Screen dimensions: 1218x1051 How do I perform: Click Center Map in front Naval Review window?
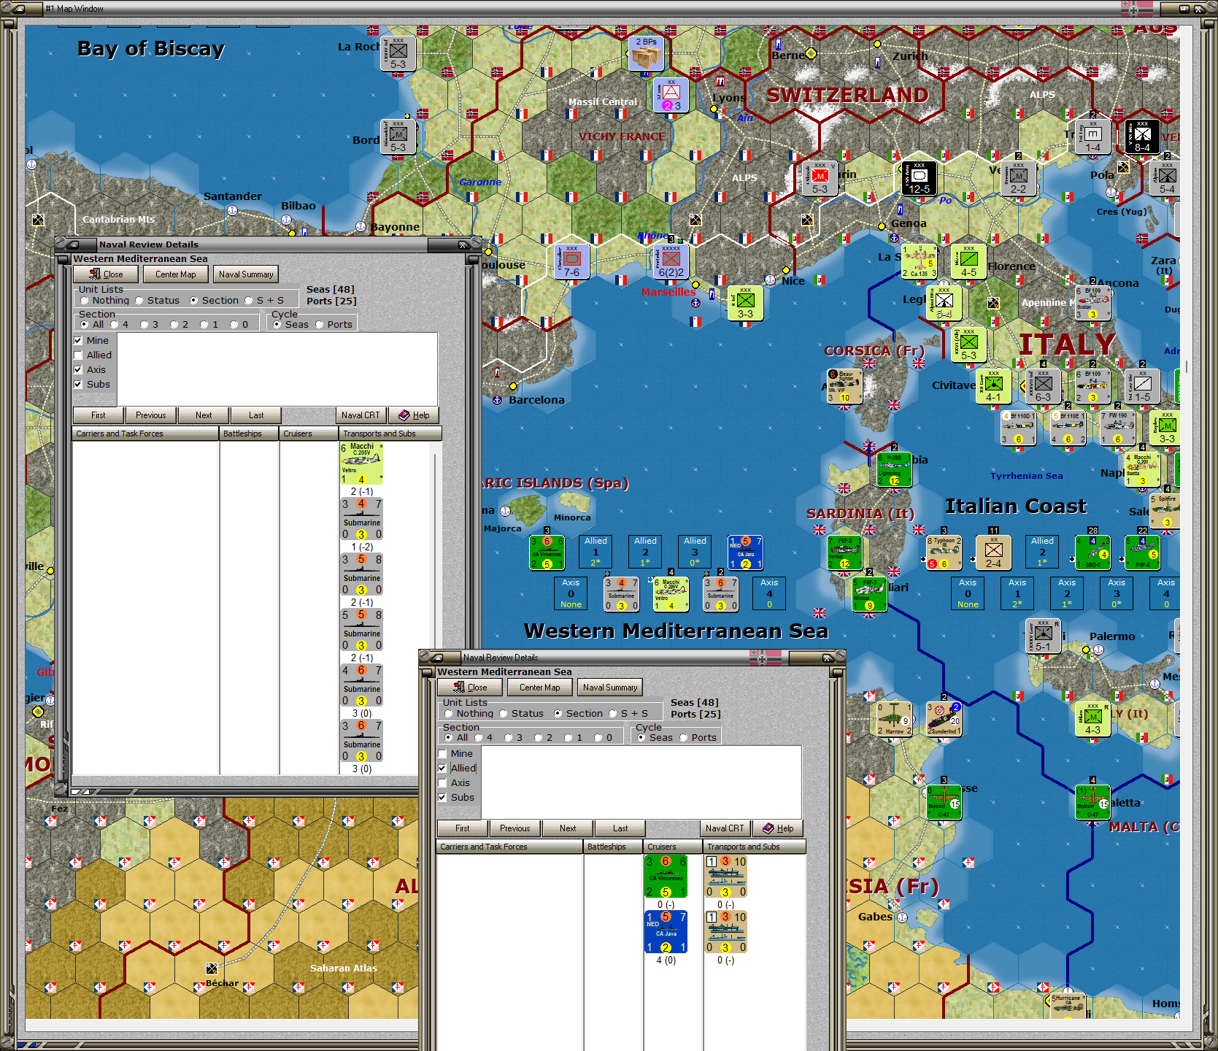point(539,687)
